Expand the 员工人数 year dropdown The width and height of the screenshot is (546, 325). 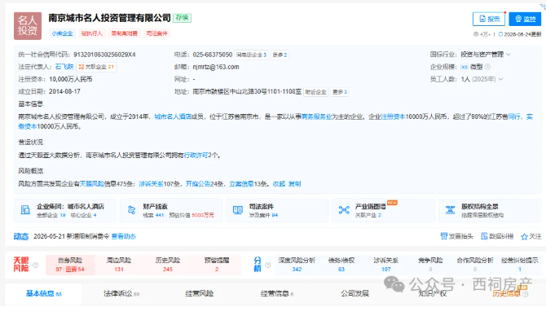coord(500,79)
